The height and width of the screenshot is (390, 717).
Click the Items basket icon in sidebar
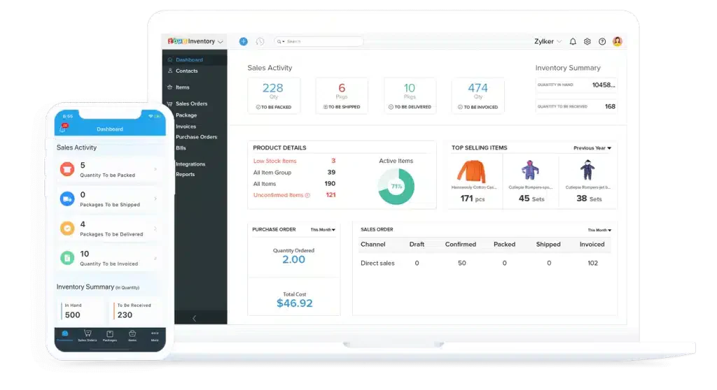169,87
